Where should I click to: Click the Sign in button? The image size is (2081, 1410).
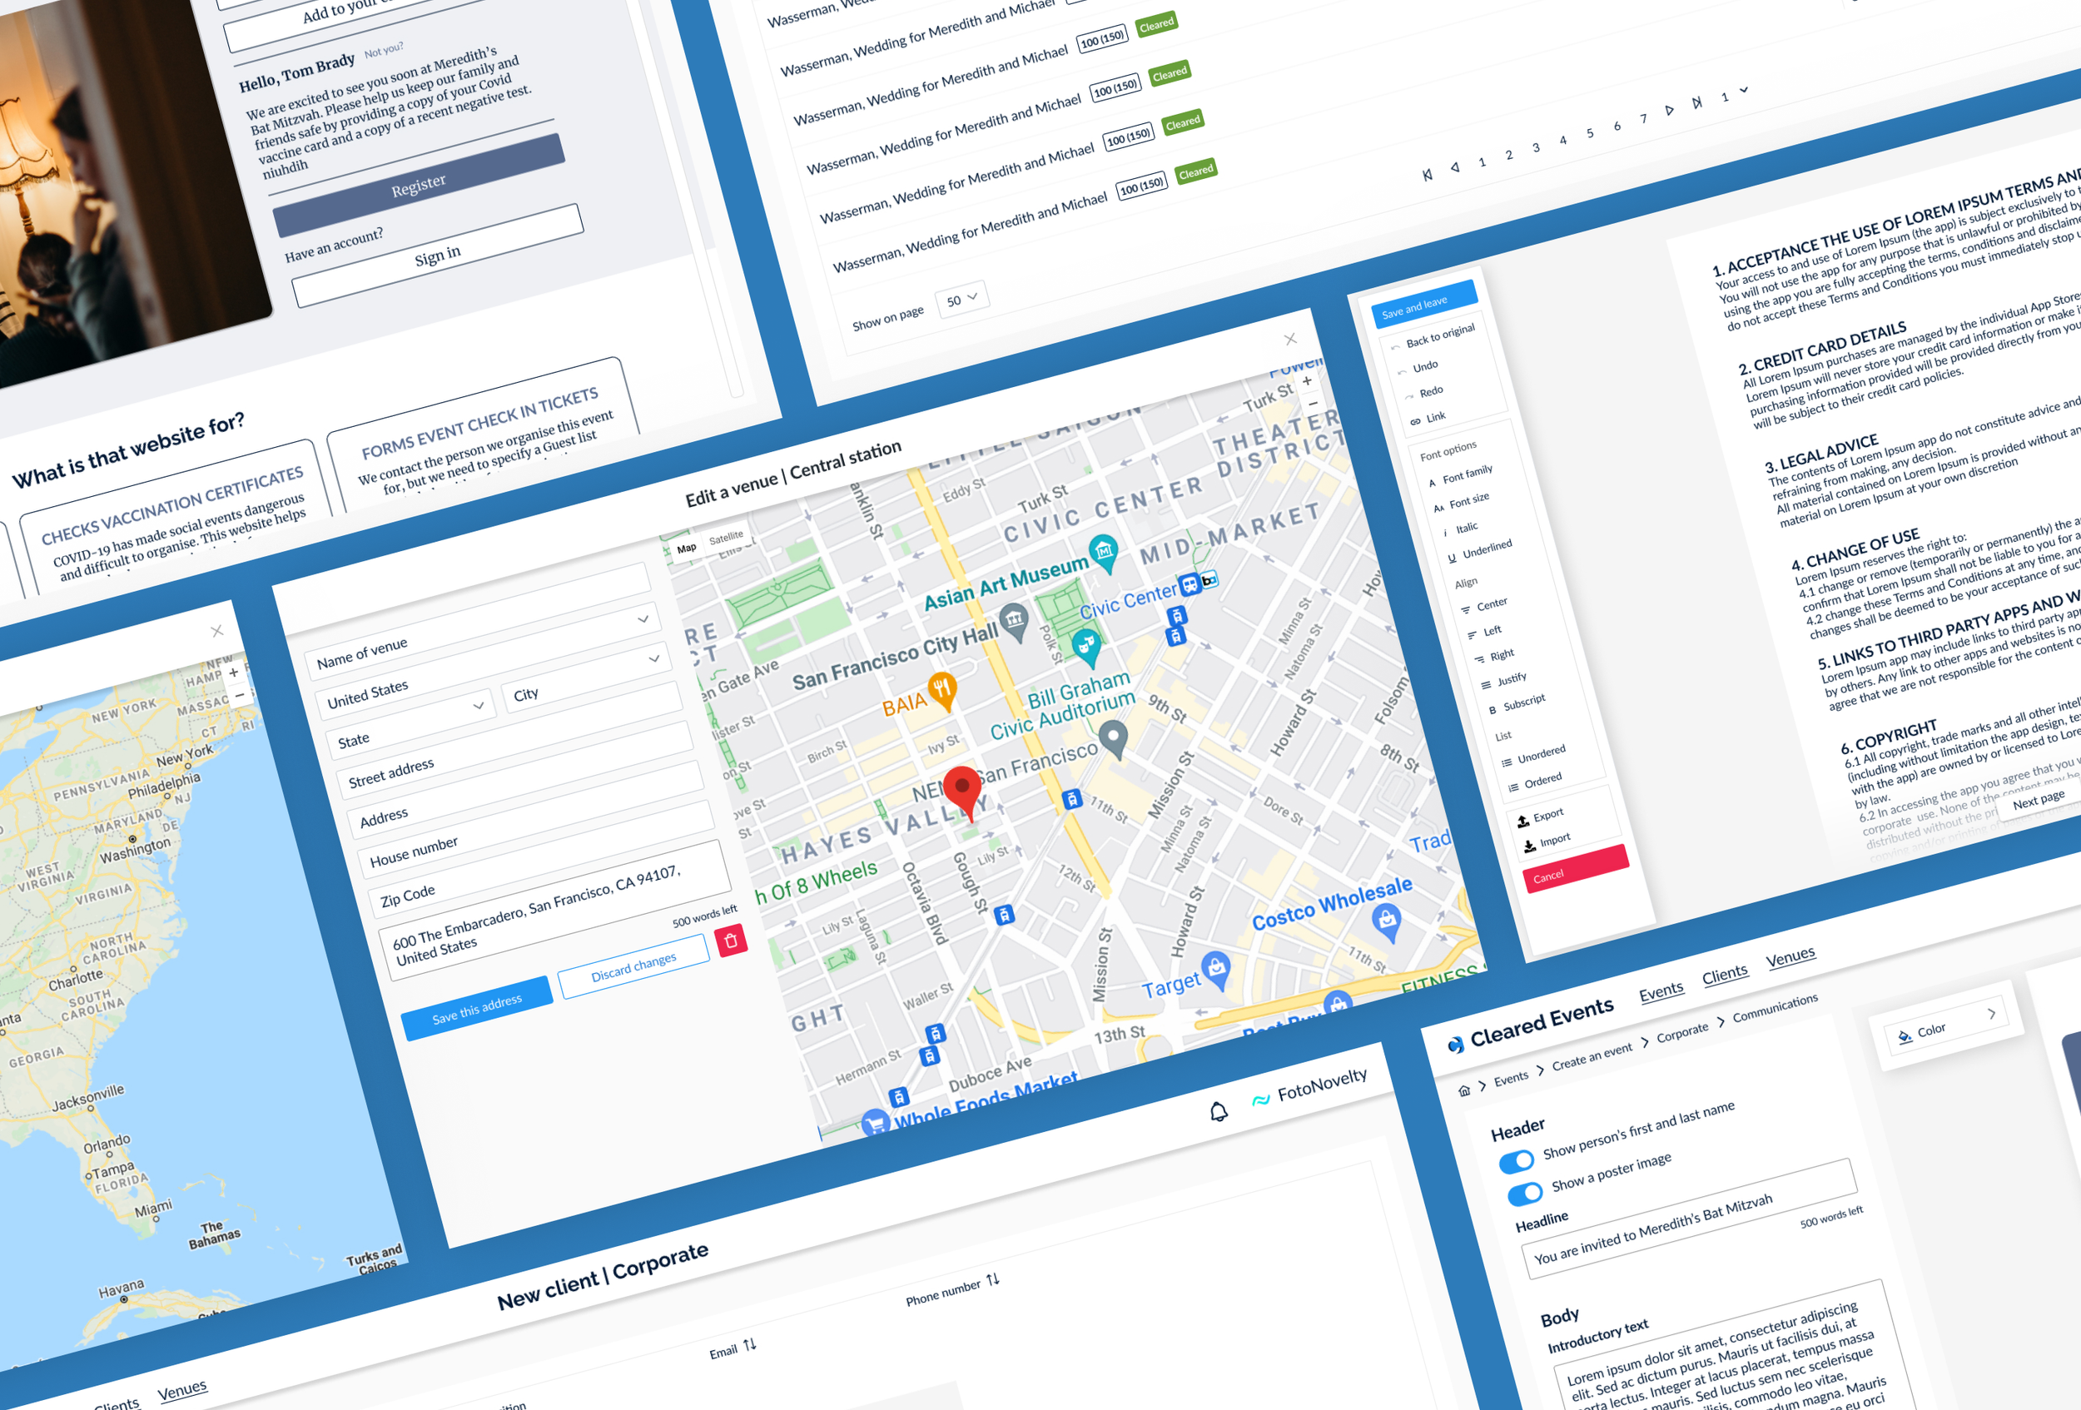point(438,256)
